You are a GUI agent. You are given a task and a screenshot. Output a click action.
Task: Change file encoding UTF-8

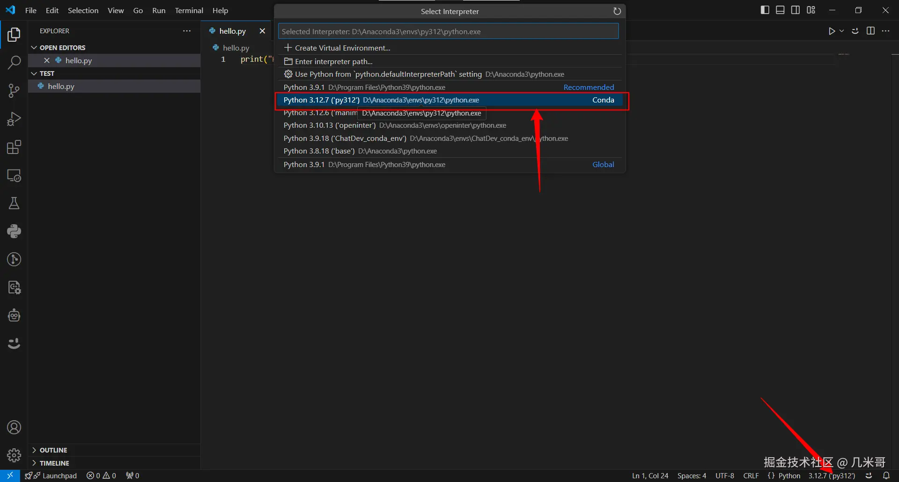[x=724, y=475]
